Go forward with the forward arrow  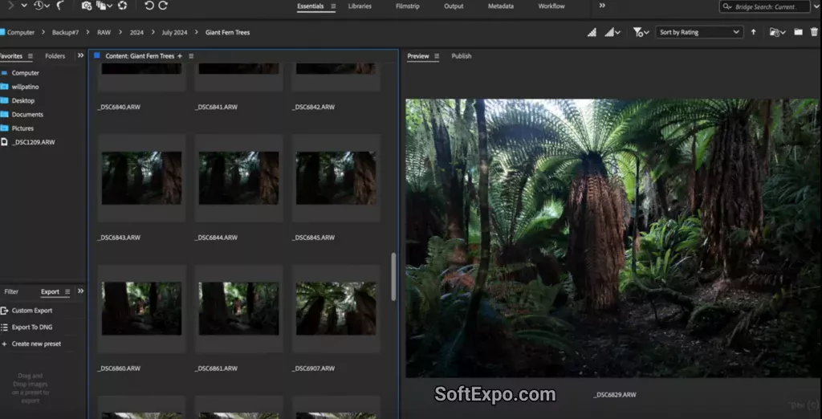coord(10,6)
